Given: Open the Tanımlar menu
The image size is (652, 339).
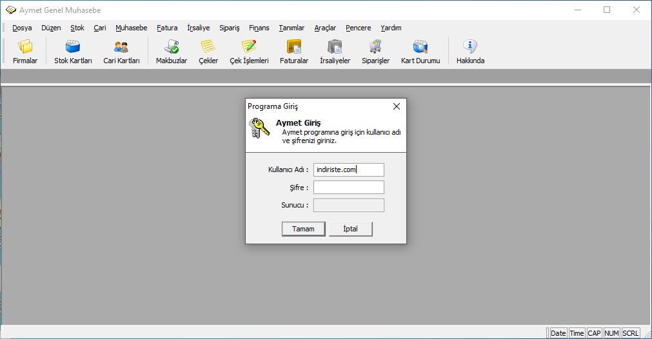Looking at the screenshot, I should coord(291,28).
